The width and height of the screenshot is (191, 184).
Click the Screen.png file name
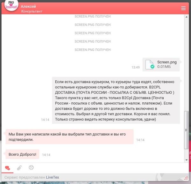click(x=167, y=62)
